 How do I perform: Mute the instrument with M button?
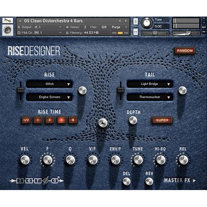[x=136, y=32]
